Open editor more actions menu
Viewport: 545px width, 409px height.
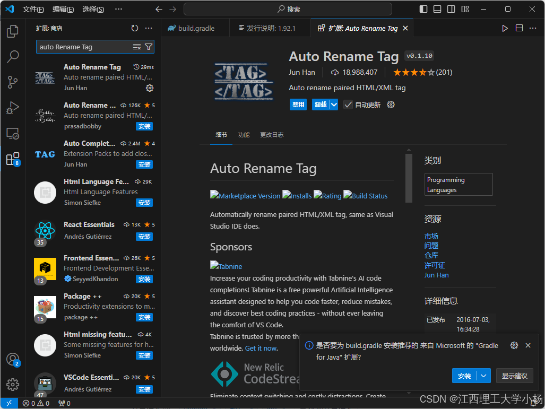tap(533, 28)
